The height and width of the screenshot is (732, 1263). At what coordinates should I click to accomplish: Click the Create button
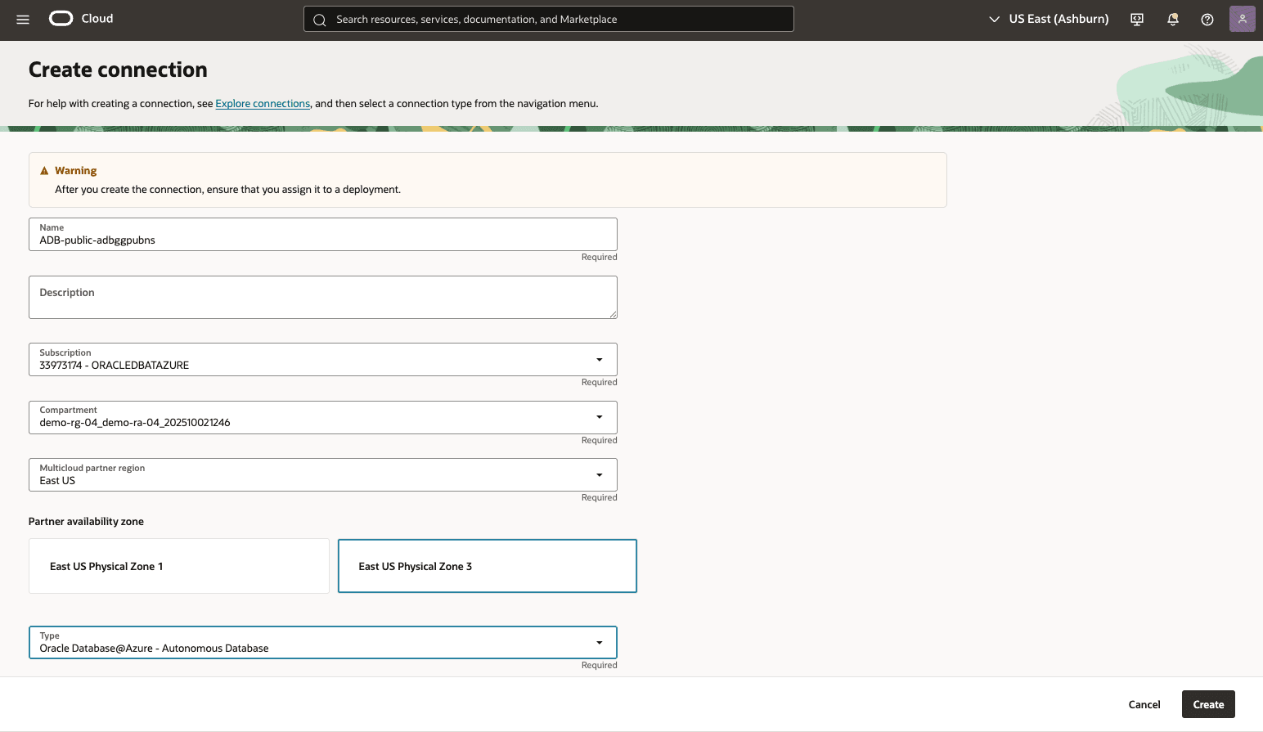point(1208,704)
